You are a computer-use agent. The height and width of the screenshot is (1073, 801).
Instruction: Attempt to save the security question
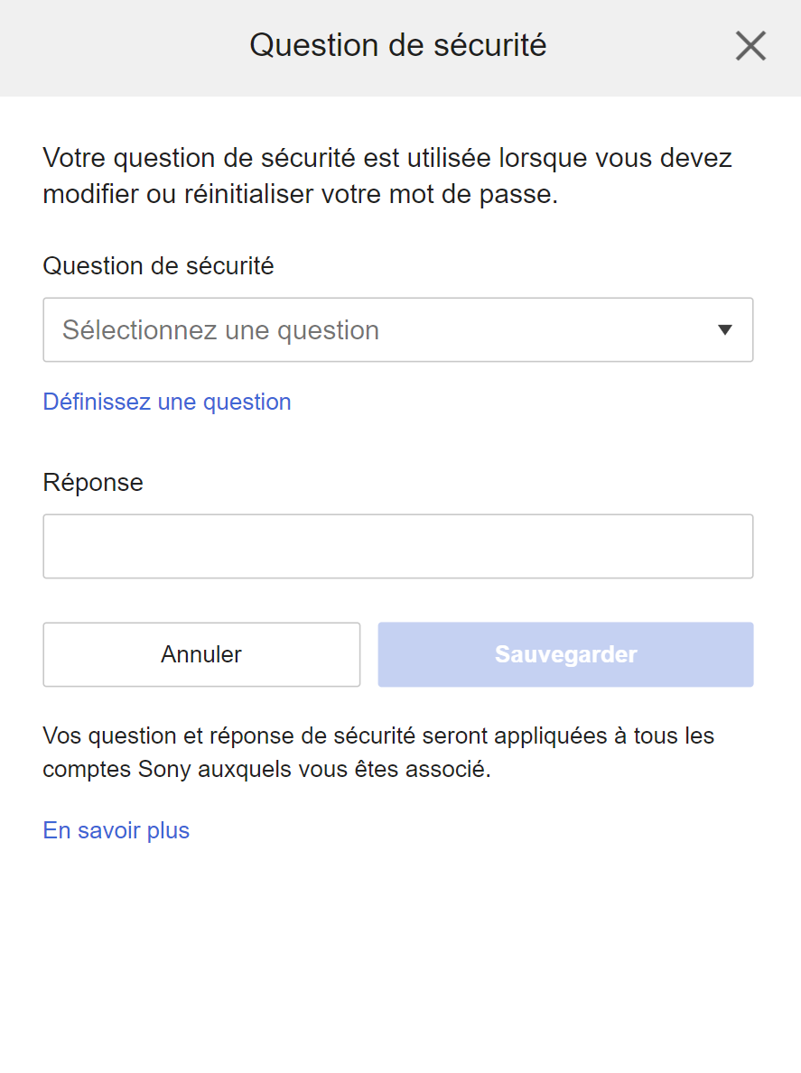[x=565, y=654]
